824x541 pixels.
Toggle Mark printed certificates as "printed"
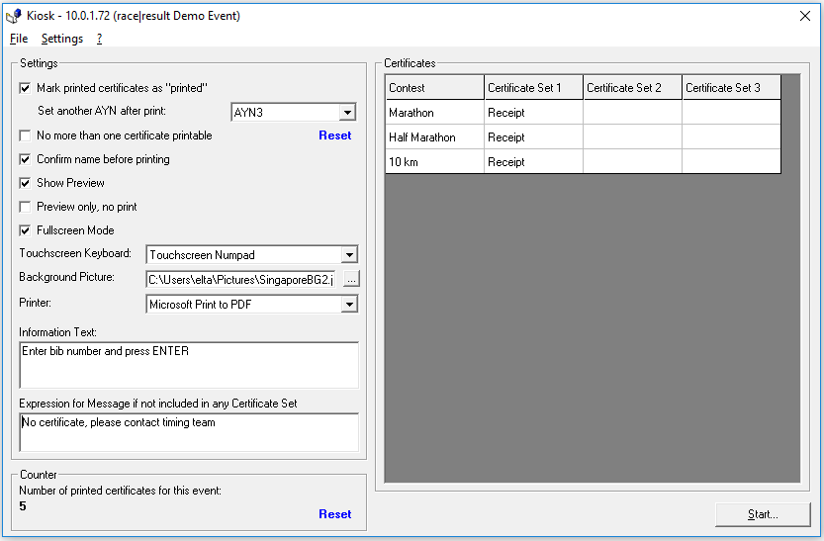point(25,88)
